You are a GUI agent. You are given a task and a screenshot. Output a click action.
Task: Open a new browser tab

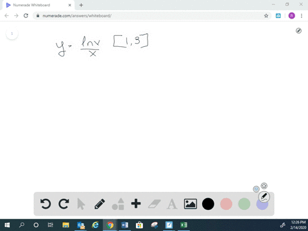(x=81, y=5)
